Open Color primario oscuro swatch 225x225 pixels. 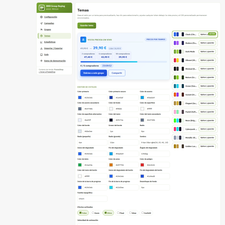coord(111,97)
